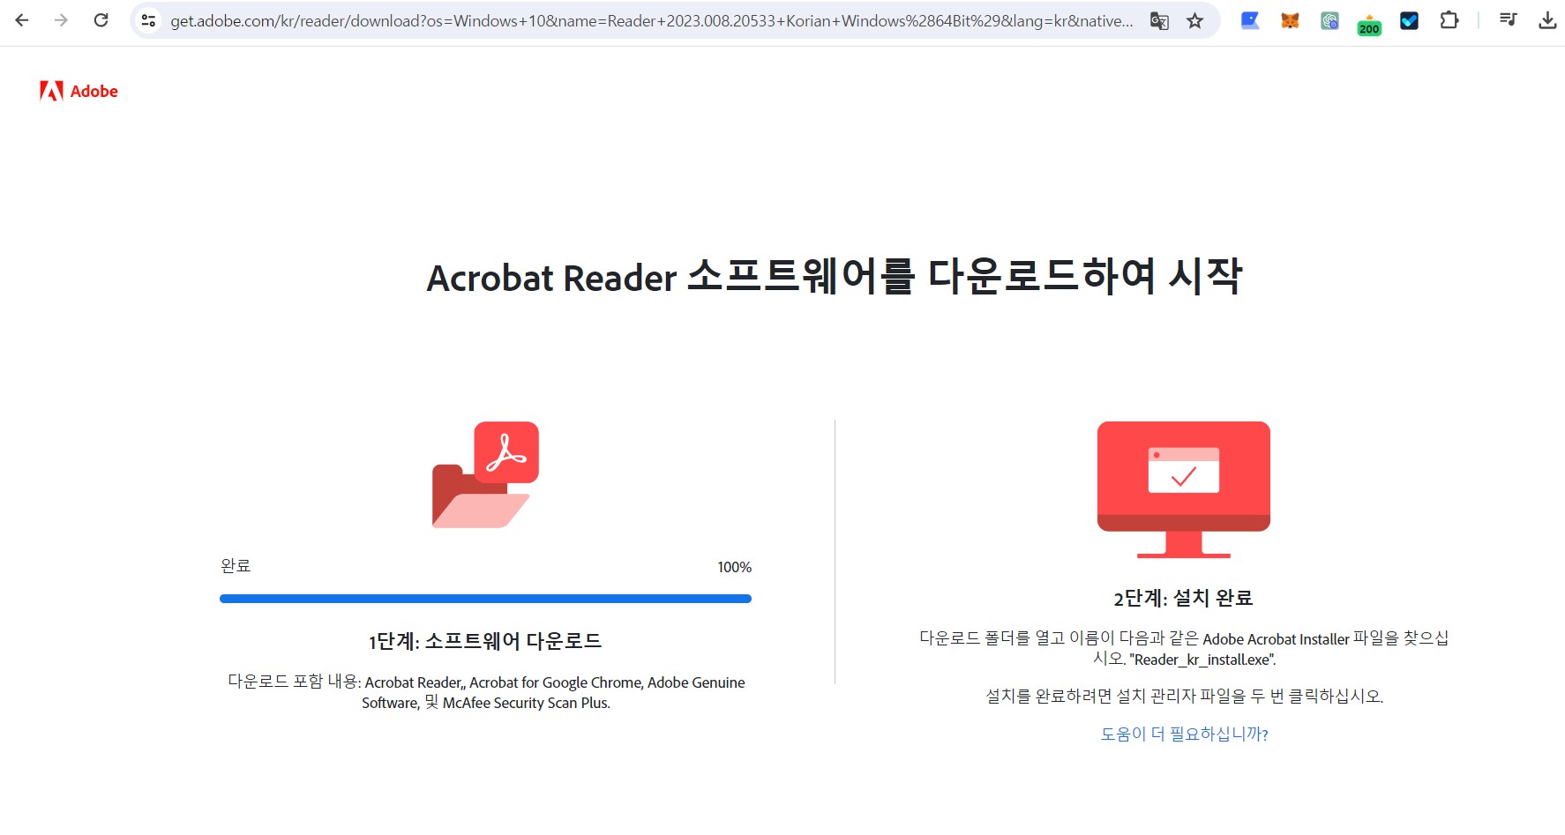The image size is (1565, 835).
Task: Click the blue download progress bar
Action: point(485,599)
